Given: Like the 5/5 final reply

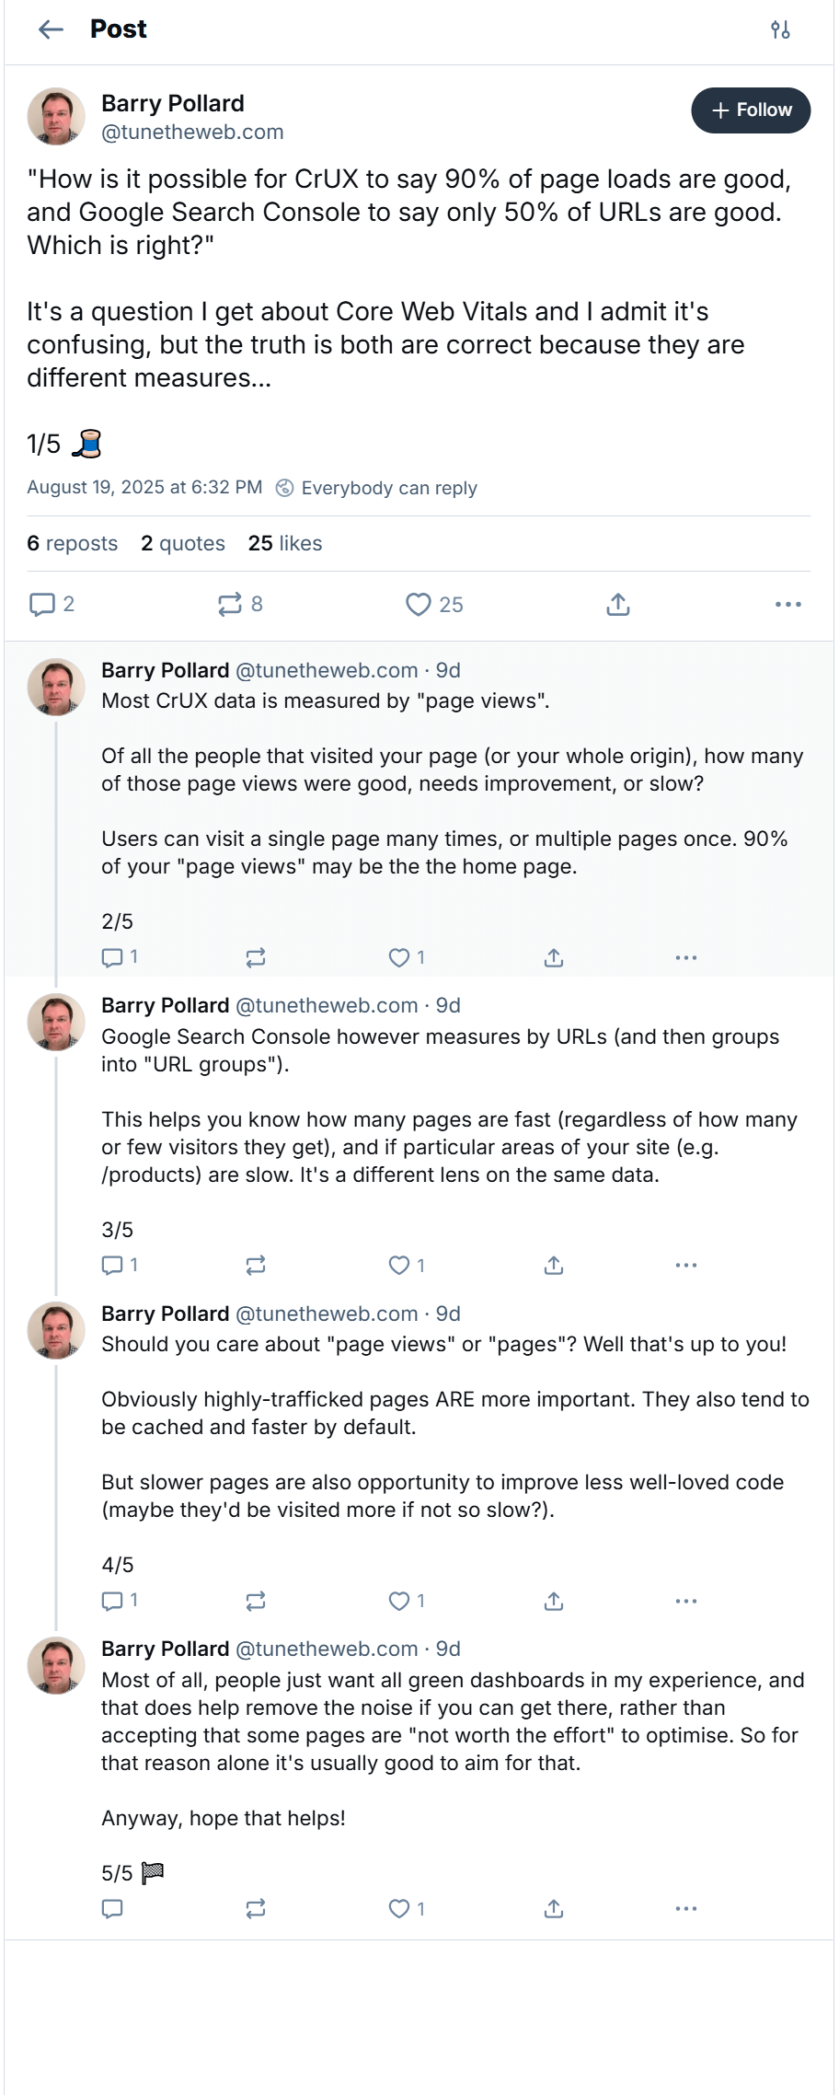Looking at the screenshot, I should coord(407,1909).
